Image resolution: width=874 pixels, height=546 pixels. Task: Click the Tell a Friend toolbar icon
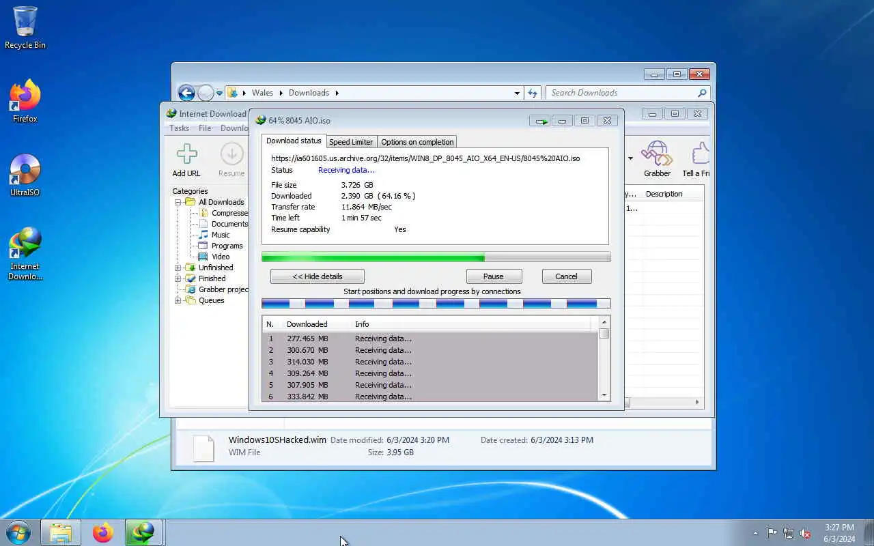point(696,160)
